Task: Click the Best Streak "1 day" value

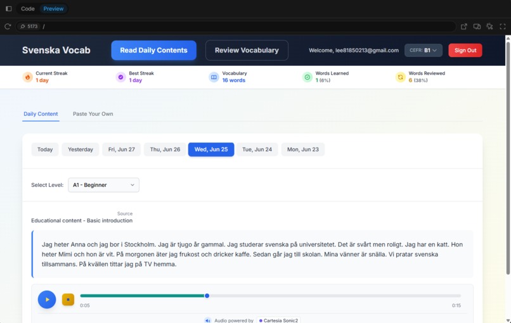Action: 136,80
